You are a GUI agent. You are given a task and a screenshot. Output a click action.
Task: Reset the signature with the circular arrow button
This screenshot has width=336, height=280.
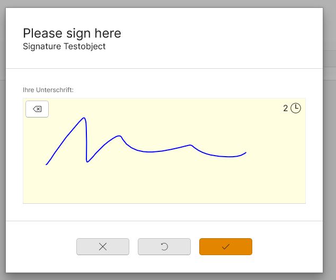click(x=164, y=247)
